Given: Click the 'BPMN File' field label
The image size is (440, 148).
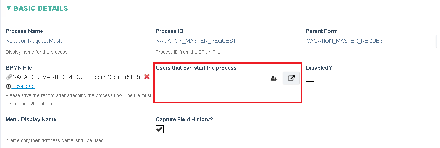Looking at the screenshot, I should 19,68.
